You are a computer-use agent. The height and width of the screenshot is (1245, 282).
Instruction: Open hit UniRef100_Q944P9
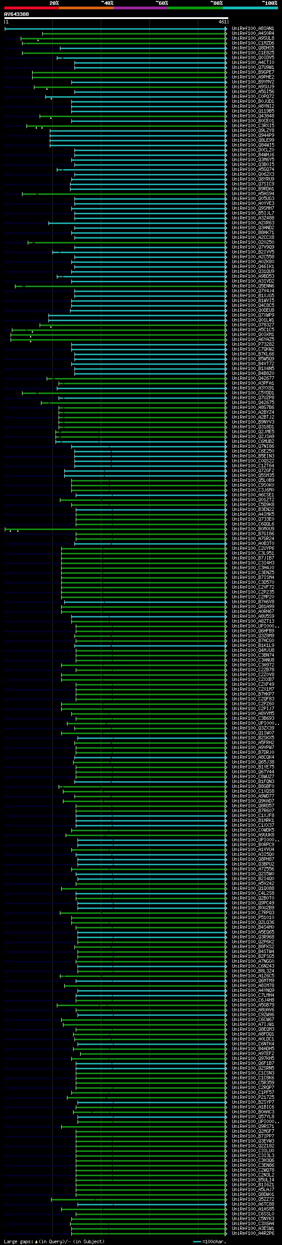pos(252,135)
